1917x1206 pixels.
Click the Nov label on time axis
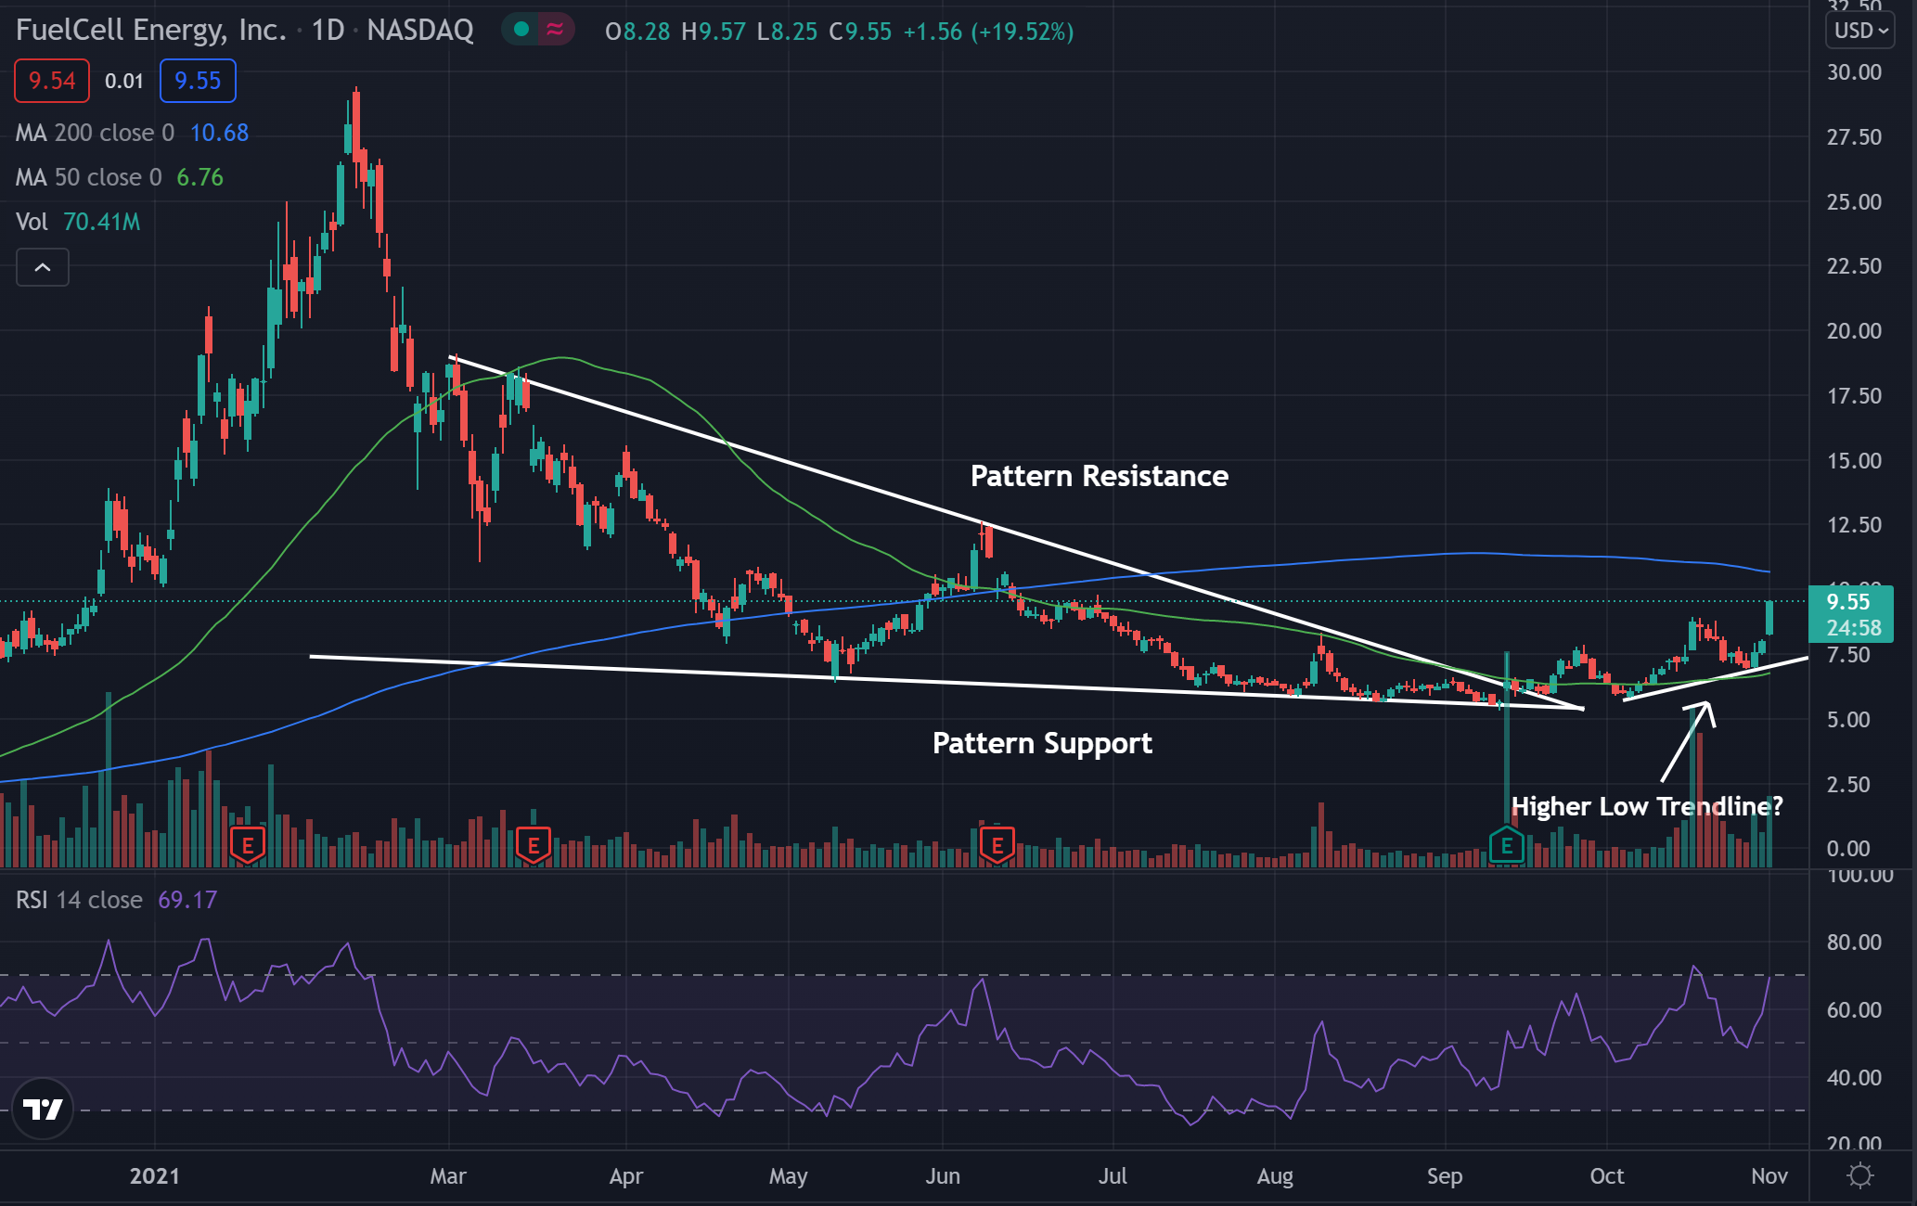(1769, 1176)
